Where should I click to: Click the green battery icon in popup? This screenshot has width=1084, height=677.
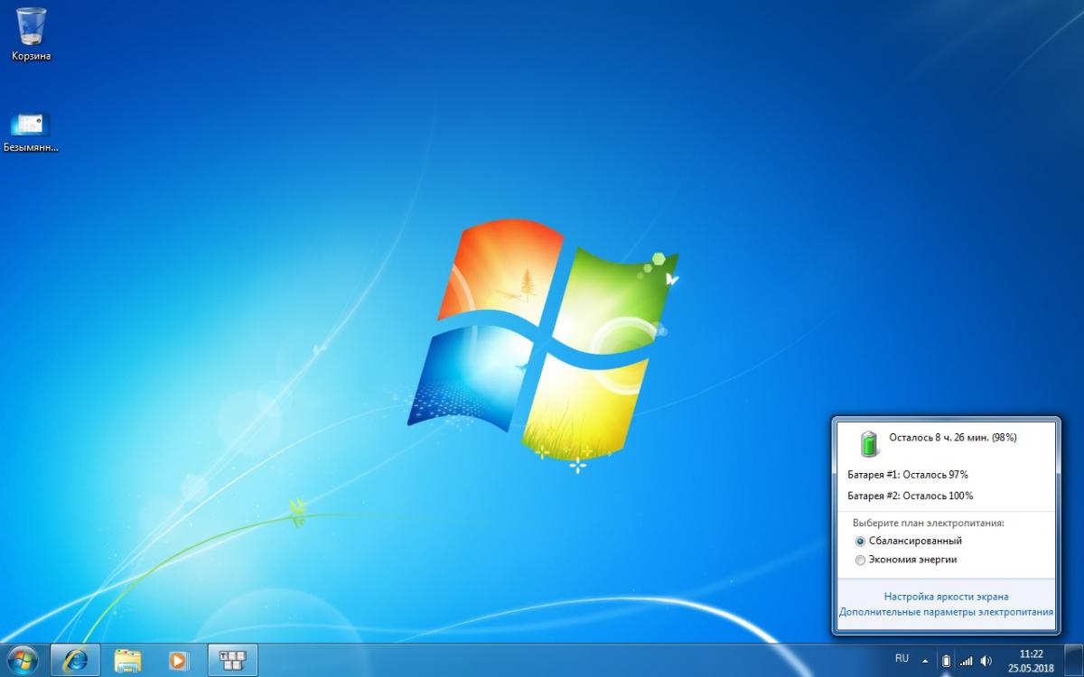pos(868,442)
